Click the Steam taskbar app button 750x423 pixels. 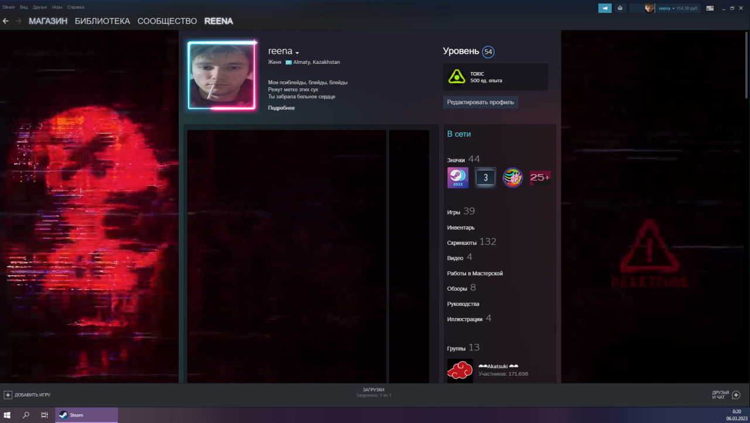pyautogui.click(x=87, y=415)
